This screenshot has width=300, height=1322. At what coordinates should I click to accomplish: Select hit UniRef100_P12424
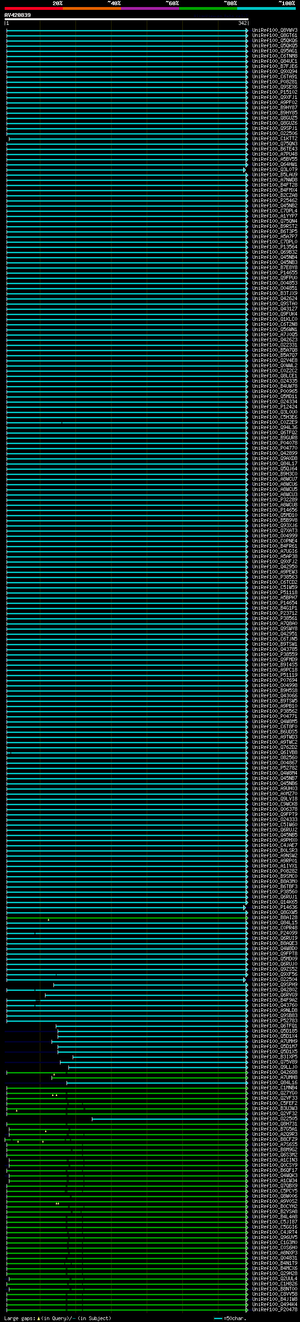pos(274,407)
